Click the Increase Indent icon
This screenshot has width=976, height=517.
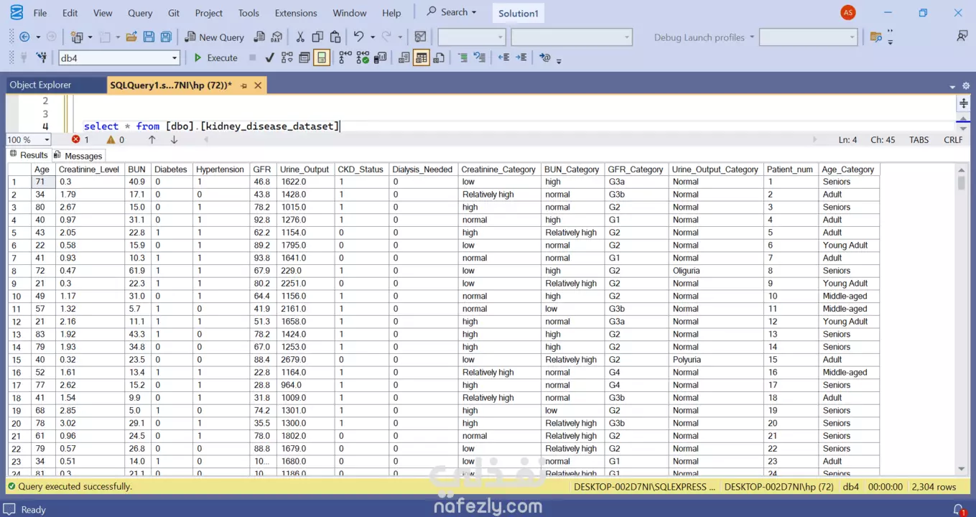pos(521,58)
